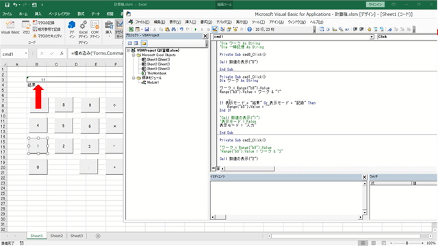This screenshot has width=438, height=246.
Task: Switch to ページ レイアウト ribbon tab
Action: click(60, 14)
